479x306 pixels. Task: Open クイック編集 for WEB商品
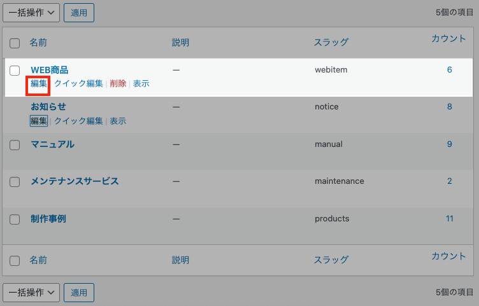pos(78,84)
